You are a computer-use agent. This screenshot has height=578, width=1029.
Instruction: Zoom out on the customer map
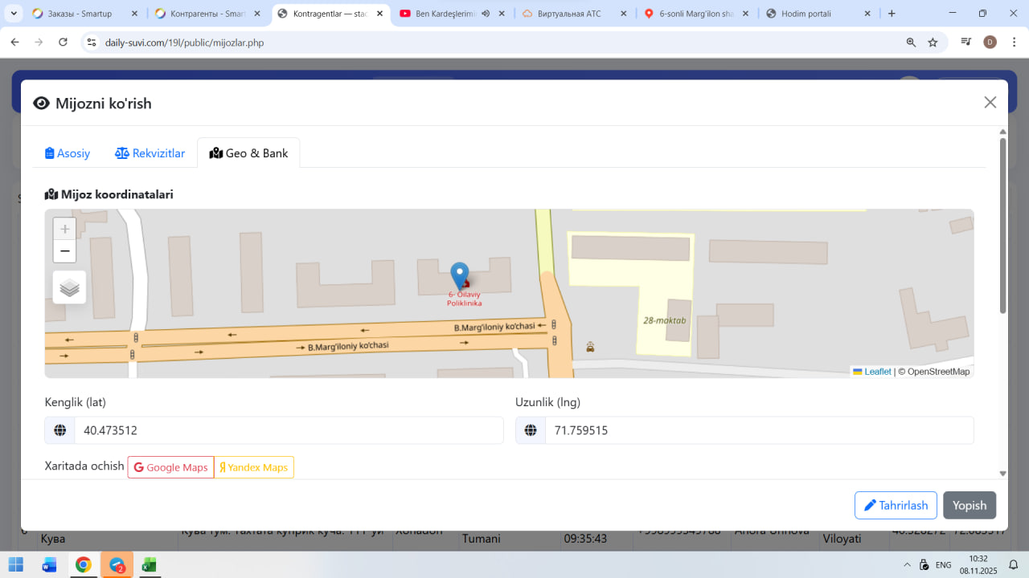tap(65, 251)
